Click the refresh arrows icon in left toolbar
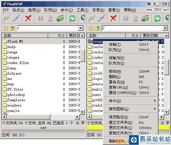171x145 pixels. (x=72, y=18)
